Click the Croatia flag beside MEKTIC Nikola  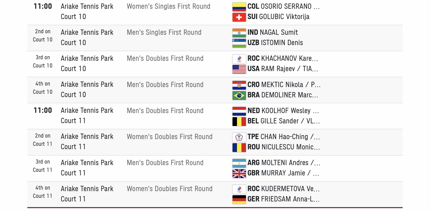[239, 85]
